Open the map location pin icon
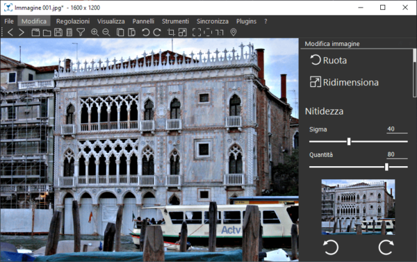Screen dimensions: 417x262 click(234, 33)
